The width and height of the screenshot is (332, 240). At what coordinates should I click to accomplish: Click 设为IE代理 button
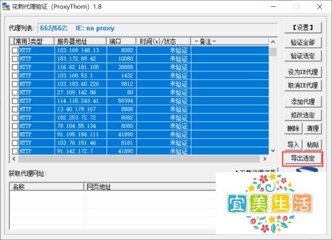[303, 72]
